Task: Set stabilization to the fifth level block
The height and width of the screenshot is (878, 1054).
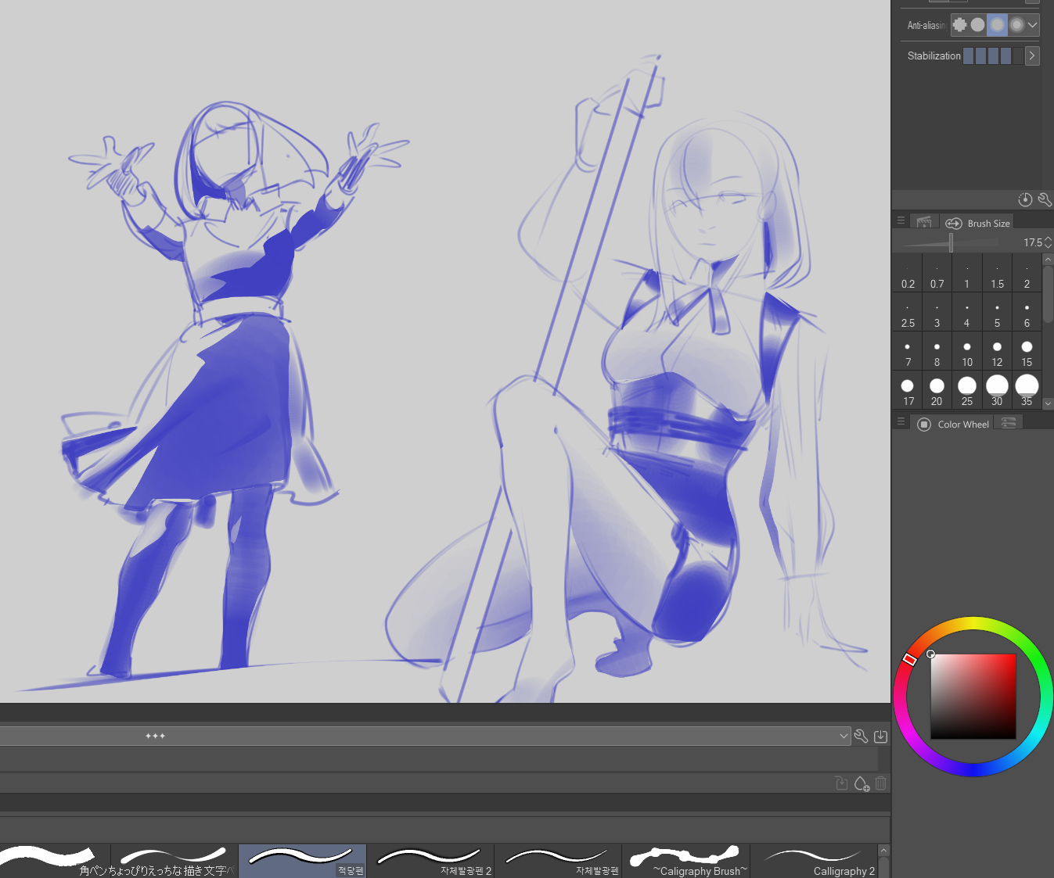Action: (x=1018, y=56)
